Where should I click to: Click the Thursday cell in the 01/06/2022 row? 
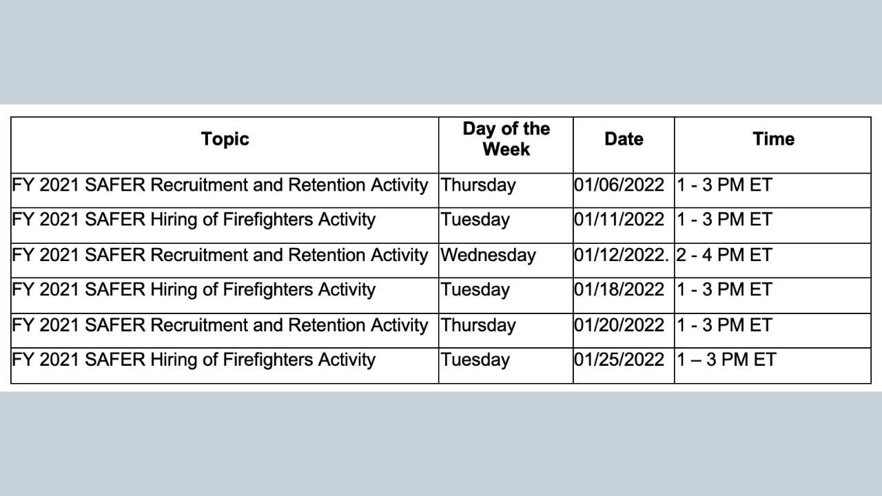(x=478, y=185)
